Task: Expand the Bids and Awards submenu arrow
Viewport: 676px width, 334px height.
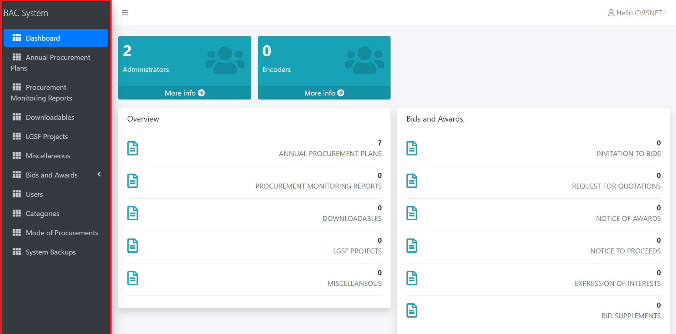Action: pyautogui.click(x=99, y=174)
